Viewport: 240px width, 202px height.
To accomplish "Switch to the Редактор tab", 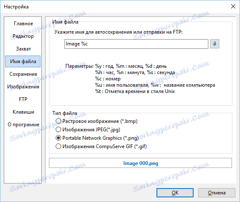I will 23,36.
